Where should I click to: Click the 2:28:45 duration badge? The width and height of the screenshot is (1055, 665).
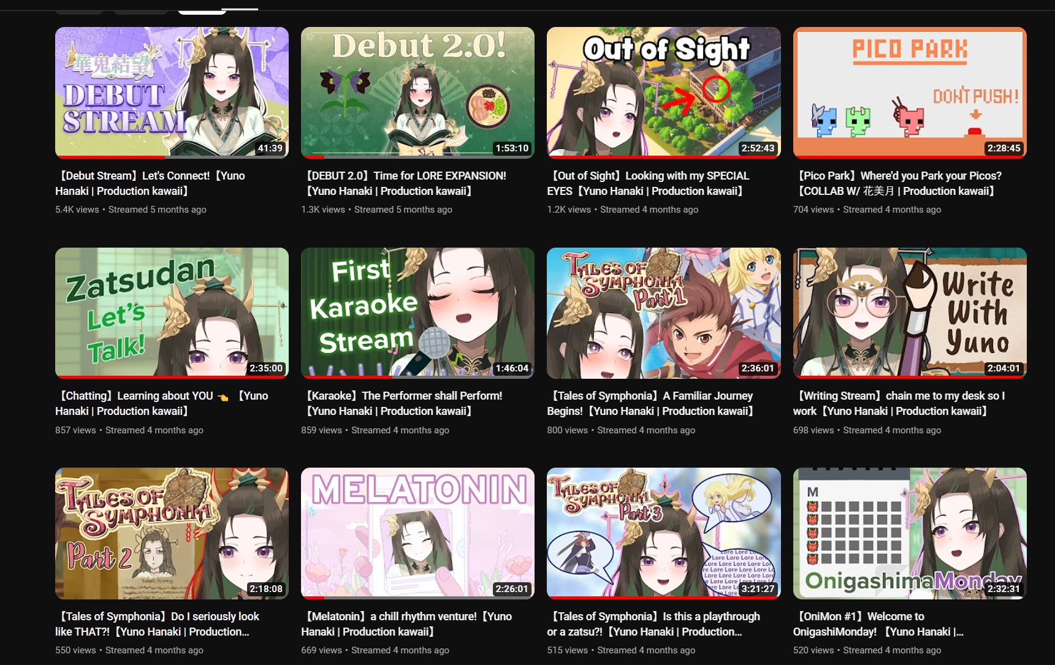coord(1004,148)
